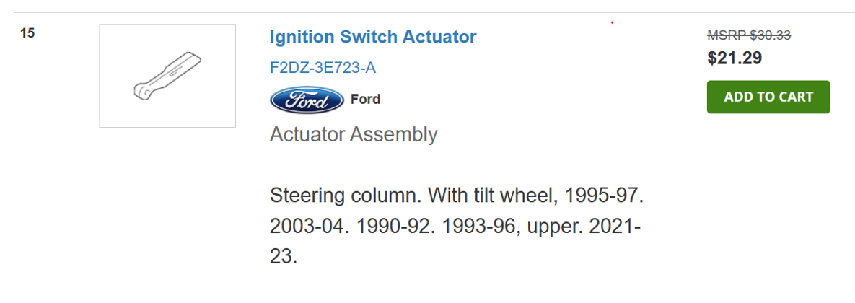Click the Ford oval logo
Screen dimensions: 855x303
(307, 100)
